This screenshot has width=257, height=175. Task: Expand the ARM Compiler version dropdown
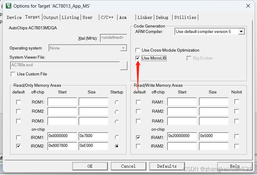241,31
